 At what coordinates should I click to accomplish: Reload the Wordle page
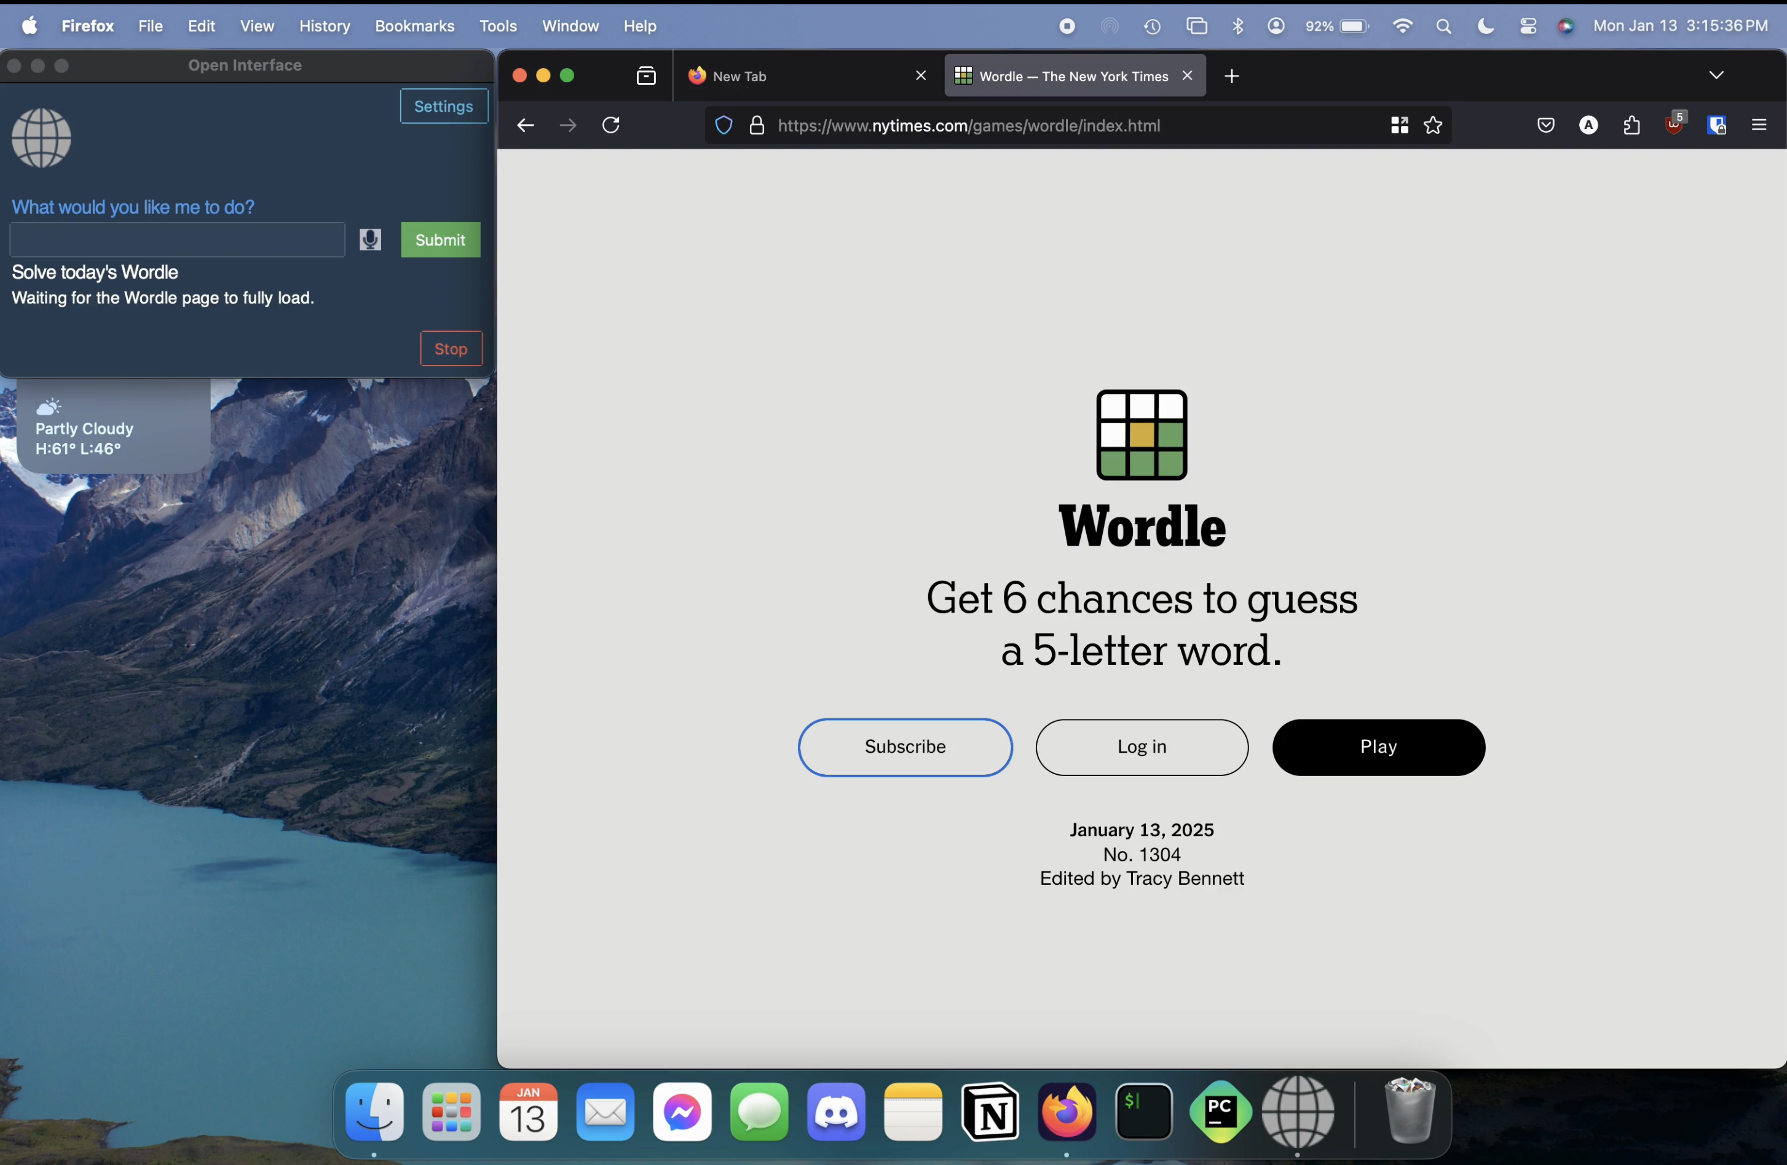(611, 125)
